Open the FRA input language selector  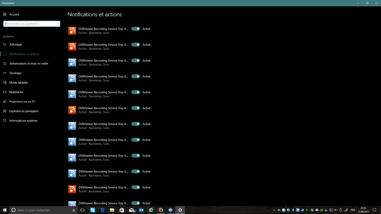pos(353,210)
